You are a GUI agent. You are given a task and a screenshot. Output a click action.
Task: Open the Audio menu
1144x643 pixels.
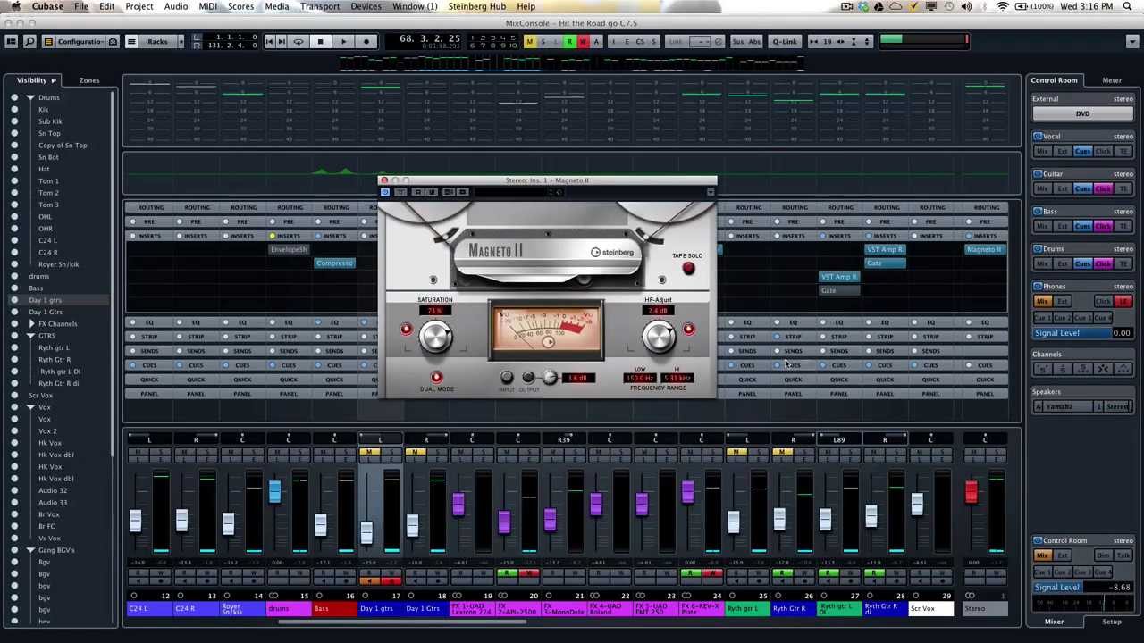176,6
